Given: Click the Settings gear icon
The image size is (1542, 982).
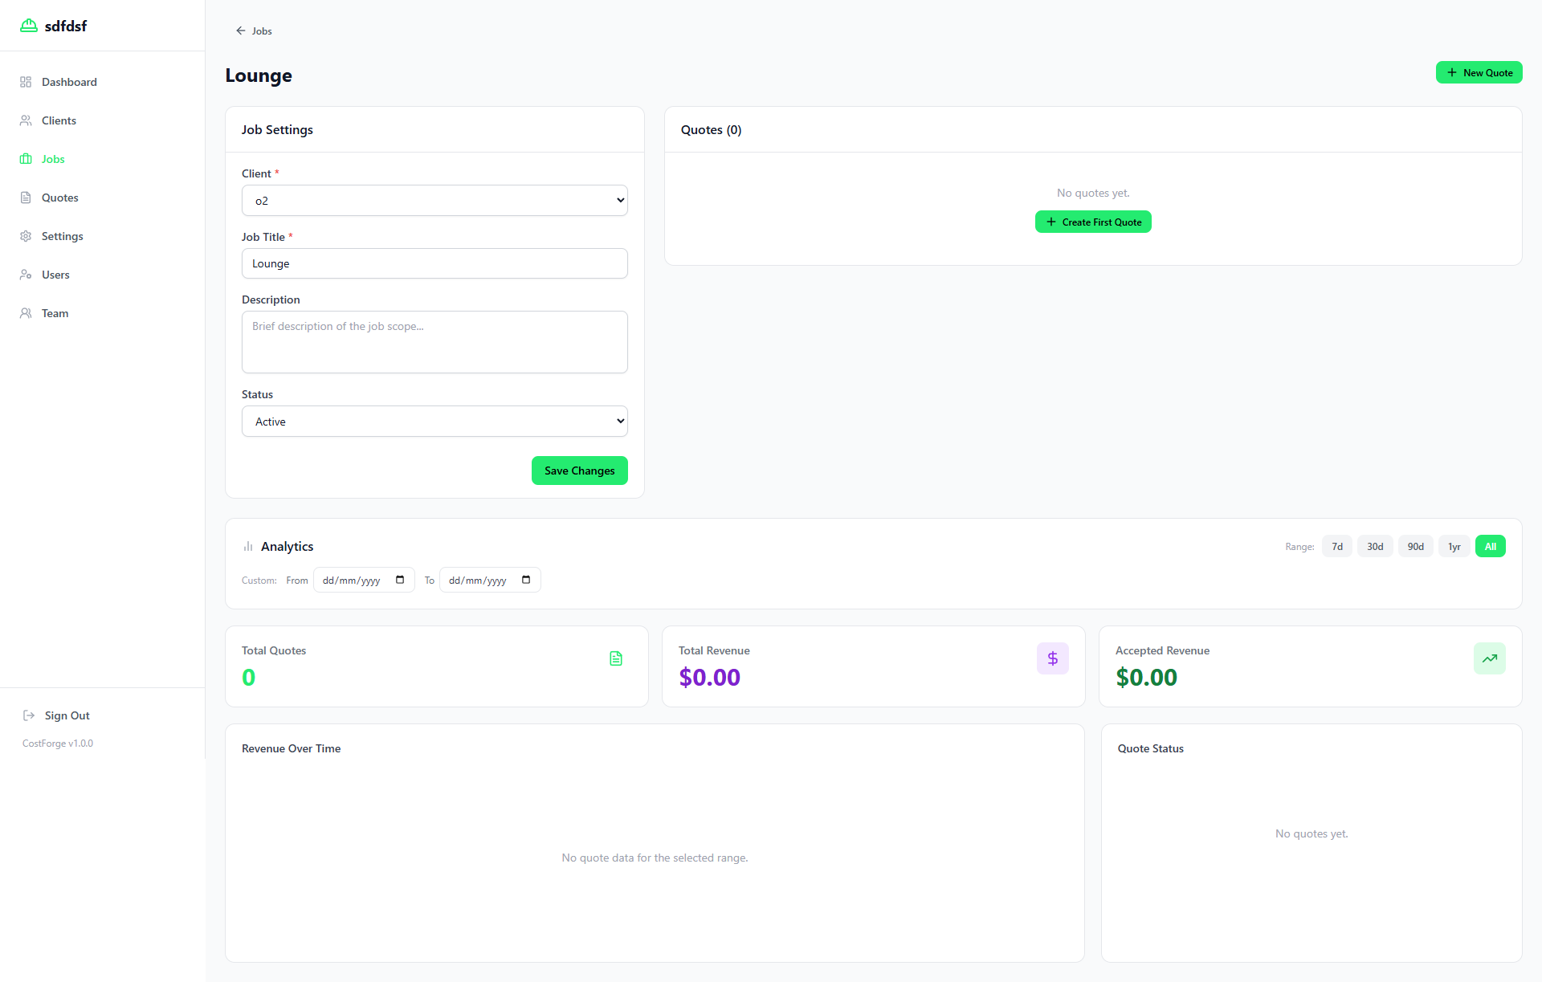Looking at the screenshot, I should (26, 236).
